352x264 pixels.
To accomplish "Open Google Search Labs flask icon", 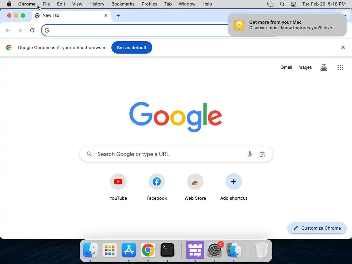I will click(x=323, y=67).
